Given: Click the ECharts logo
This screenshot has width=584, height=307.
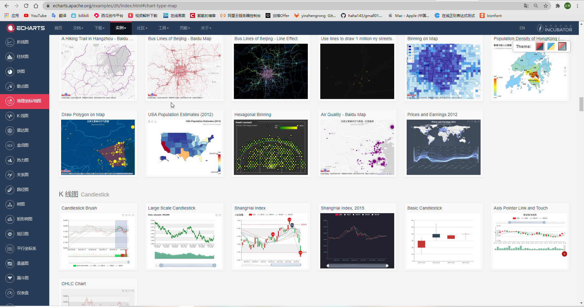Looking at the screenshot, I should 26,28.
